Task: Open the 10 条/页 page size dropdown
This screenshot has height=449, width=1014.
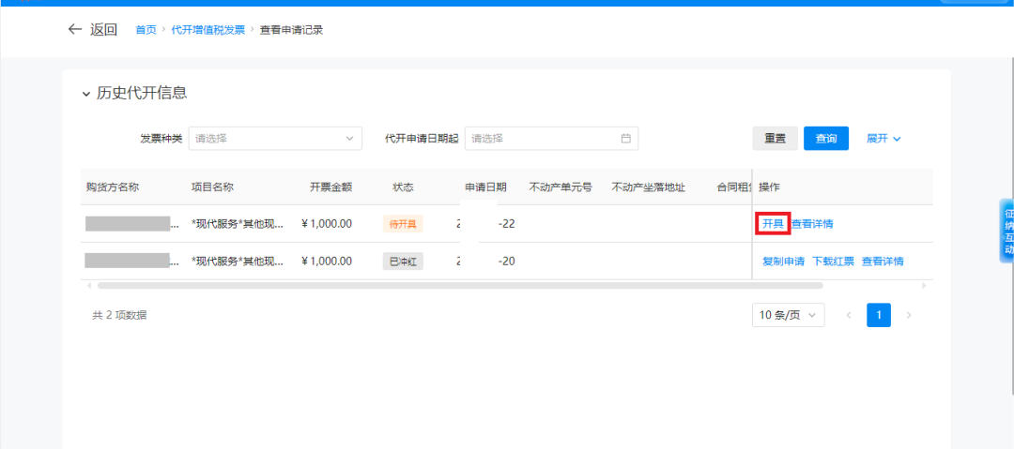Action: 789,315
